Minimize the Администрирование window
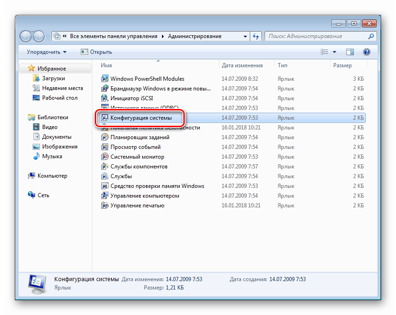Screen dimensions: 396x315 (339, 24)
